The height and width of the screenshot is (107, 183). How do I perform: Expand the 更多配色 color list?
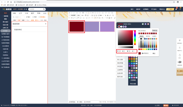(133, 80)
